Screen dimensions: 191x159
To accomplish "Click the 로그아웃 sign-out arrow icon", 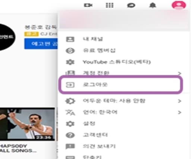I will point(70,85).
